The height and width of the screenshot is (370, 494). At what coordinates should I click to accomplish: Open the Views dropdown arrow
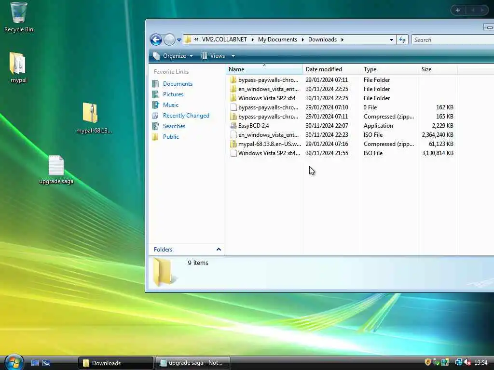click(x=233, y=56)
